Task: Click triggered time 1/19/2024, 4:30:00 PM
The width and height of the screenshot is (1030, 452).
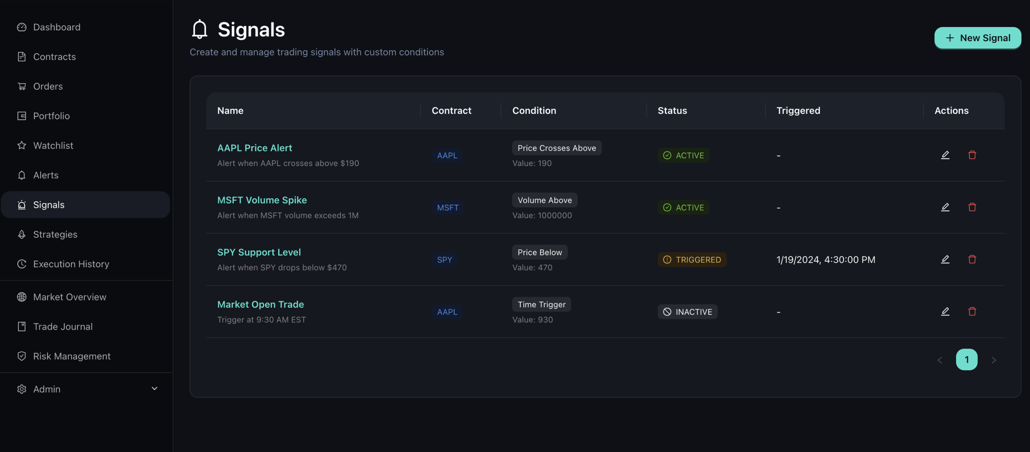Action: click(x=826, y=259)
